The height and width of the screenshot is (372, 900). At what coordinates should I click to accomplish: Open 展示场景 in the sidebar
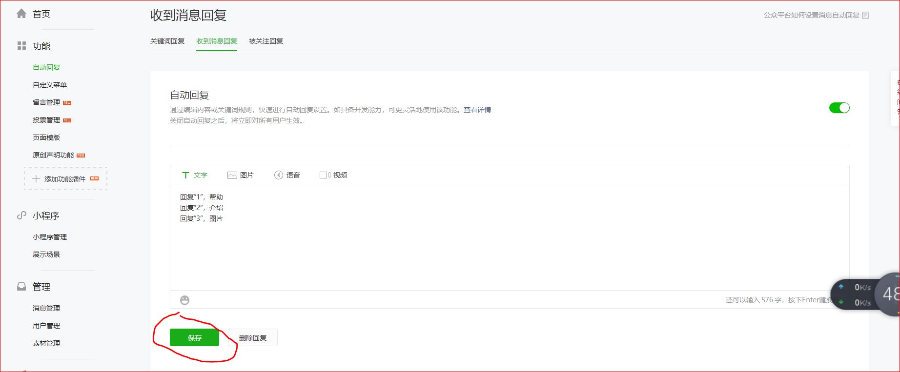[46, 255]
